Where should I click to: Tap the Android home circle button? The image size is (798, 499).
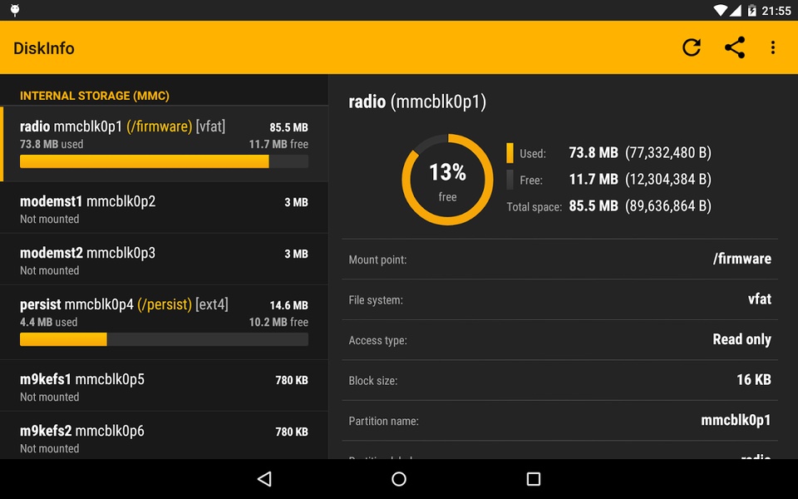point(399,479)
